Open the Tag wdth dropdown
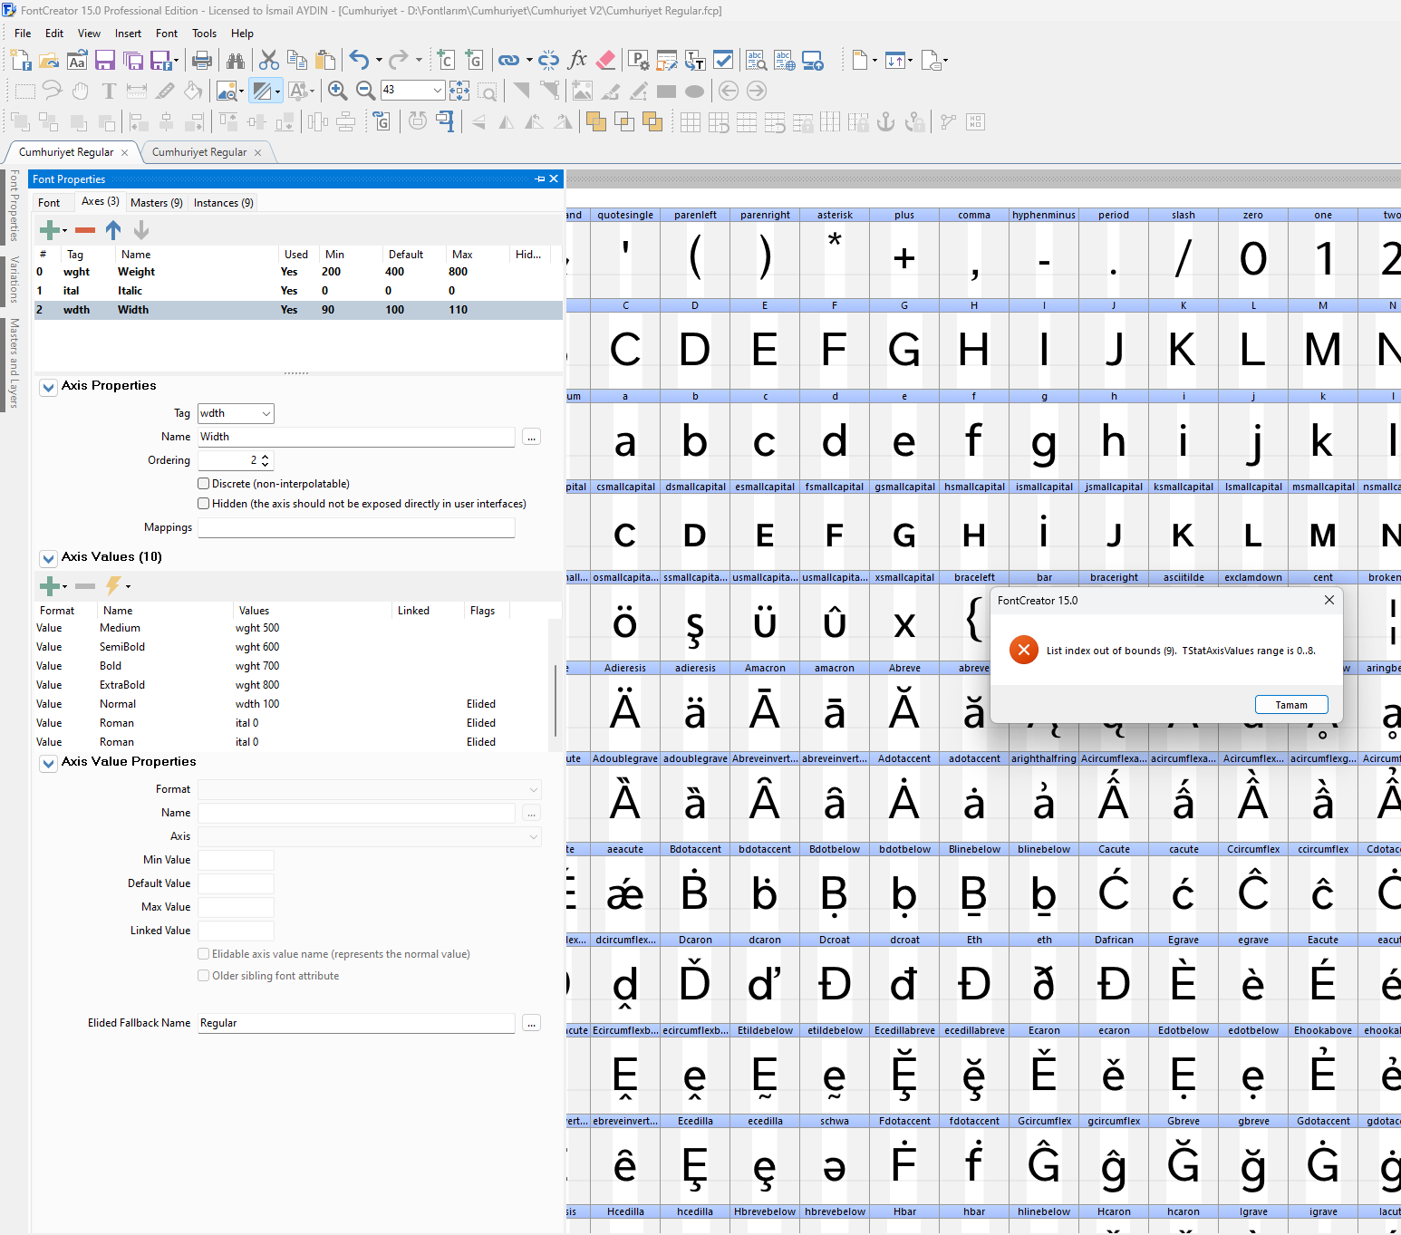The width and height of the screenshot is (1401, 1235). click(266, 413)
